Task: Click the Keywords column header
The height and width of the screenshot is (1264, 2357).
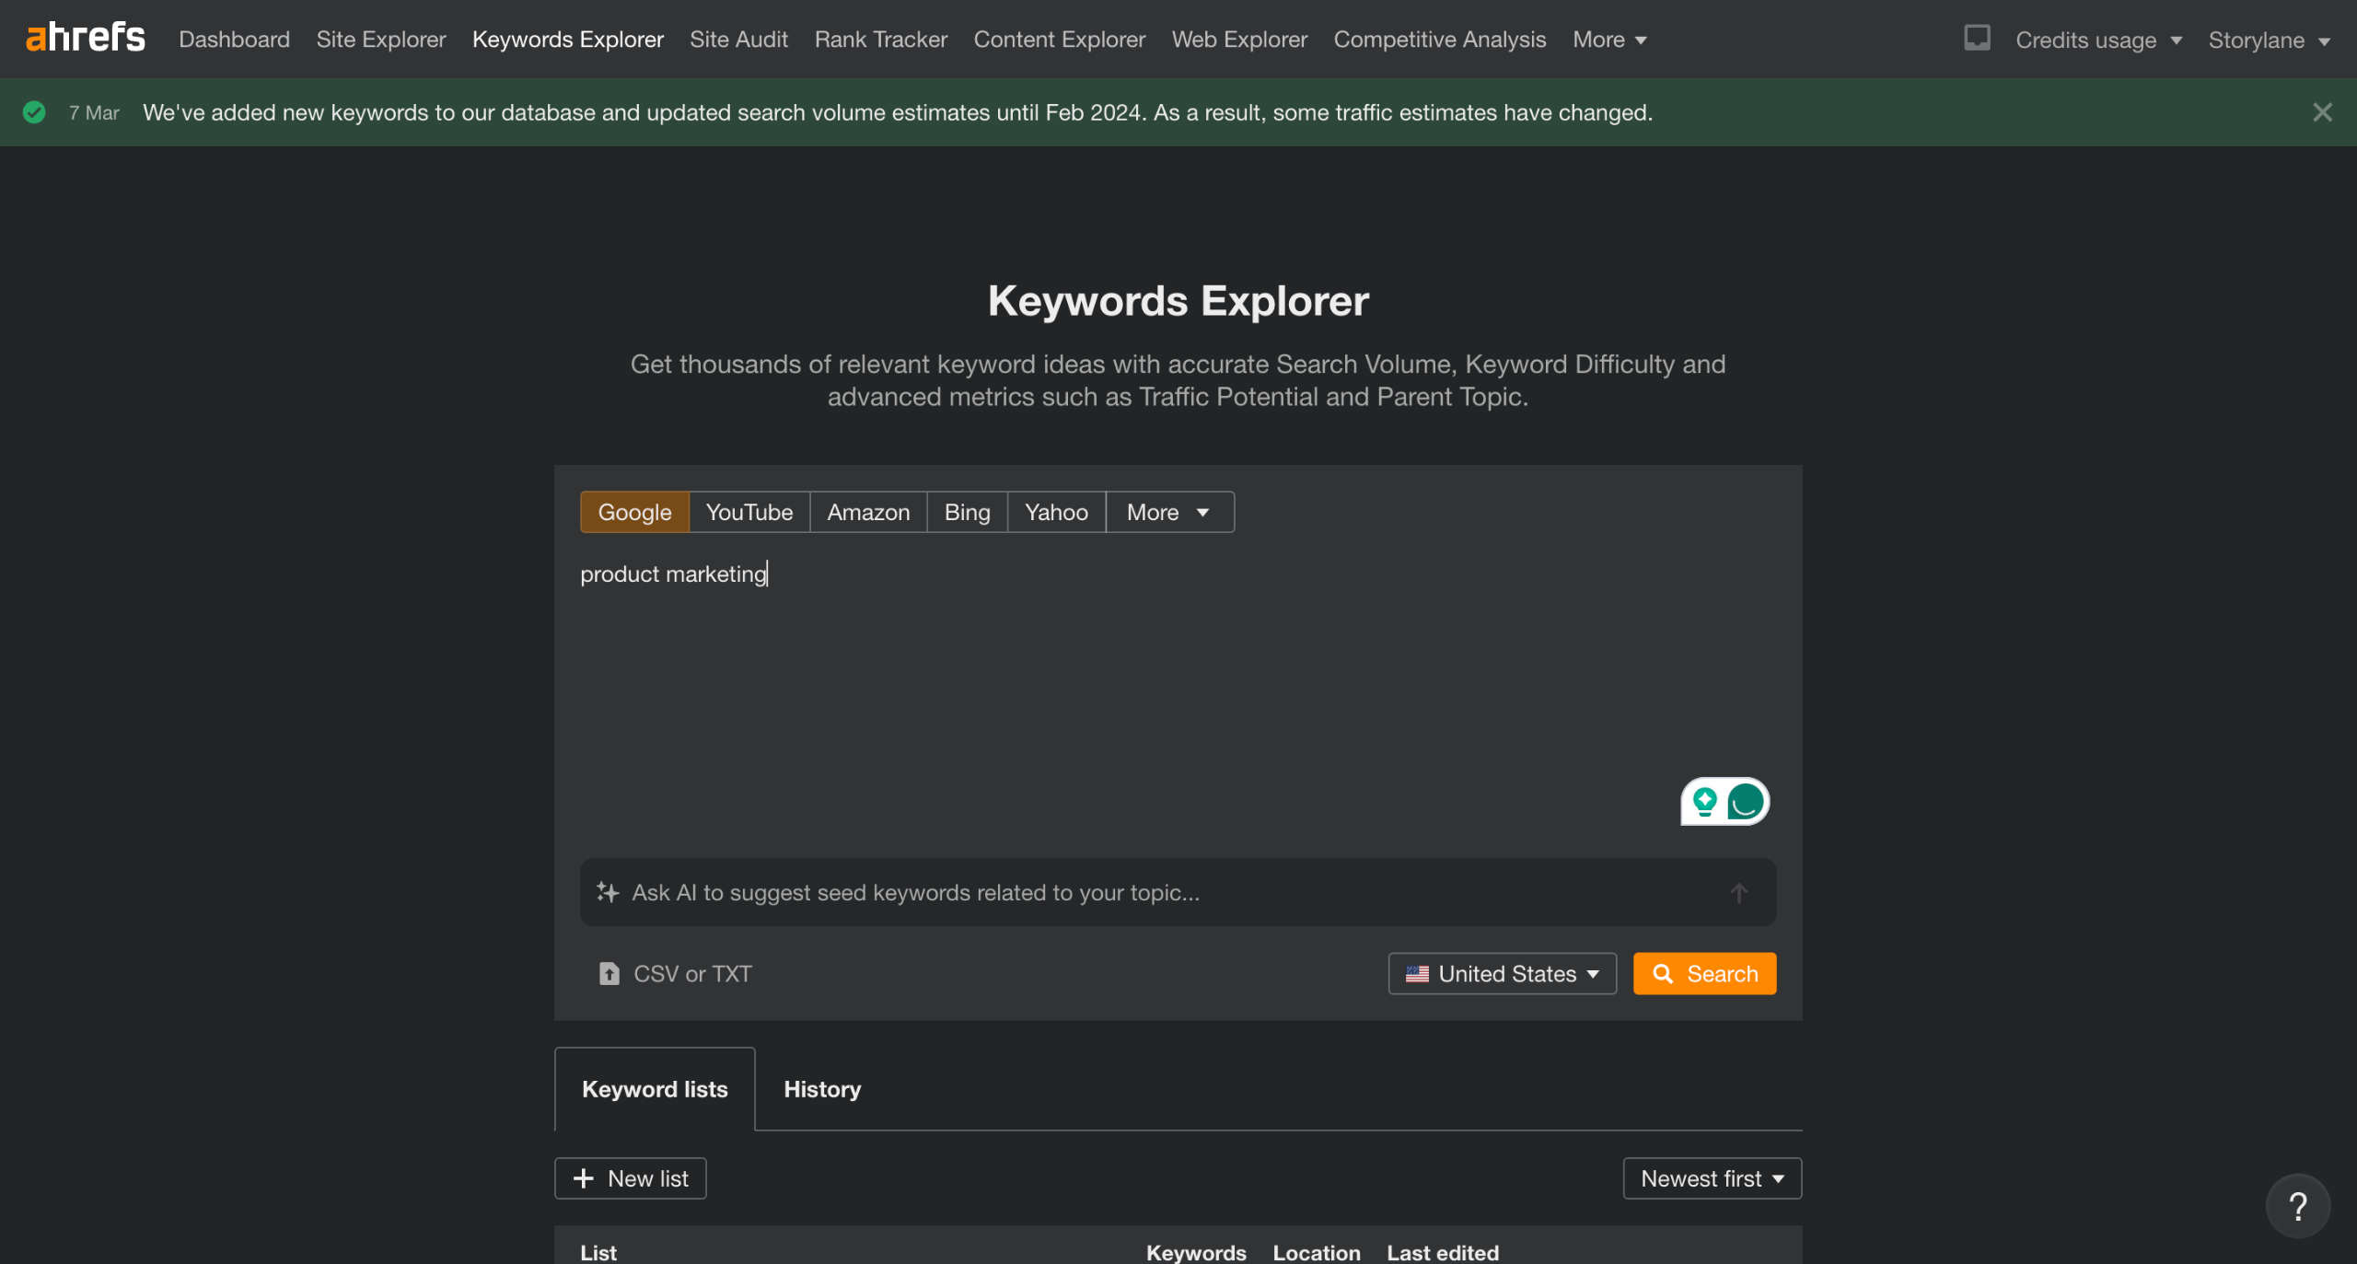Action: click(x=1196, y=1252)
